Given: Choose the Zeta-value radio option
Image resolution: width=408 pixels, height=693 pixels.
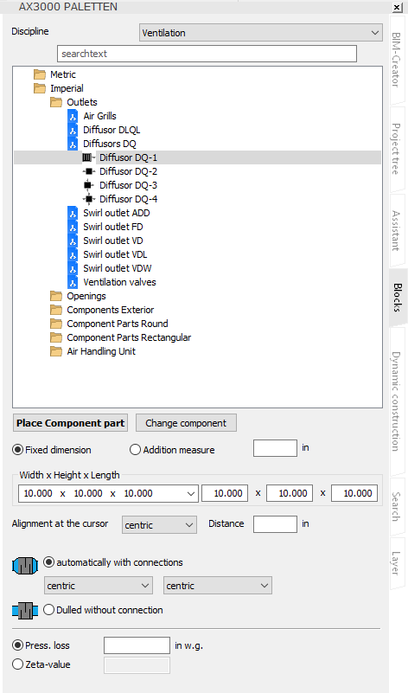Looking at the screenshot, I should coord(17,664).
